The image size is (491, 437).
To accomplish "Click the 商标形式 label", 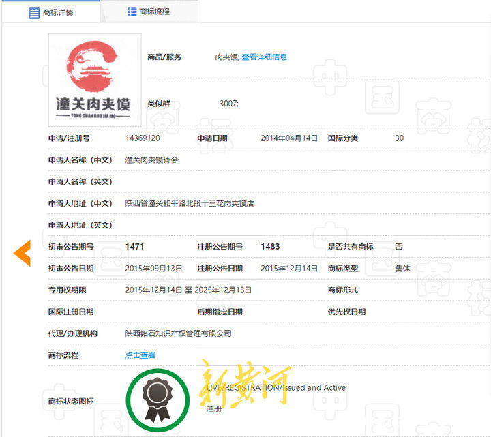I will (343, 290).
